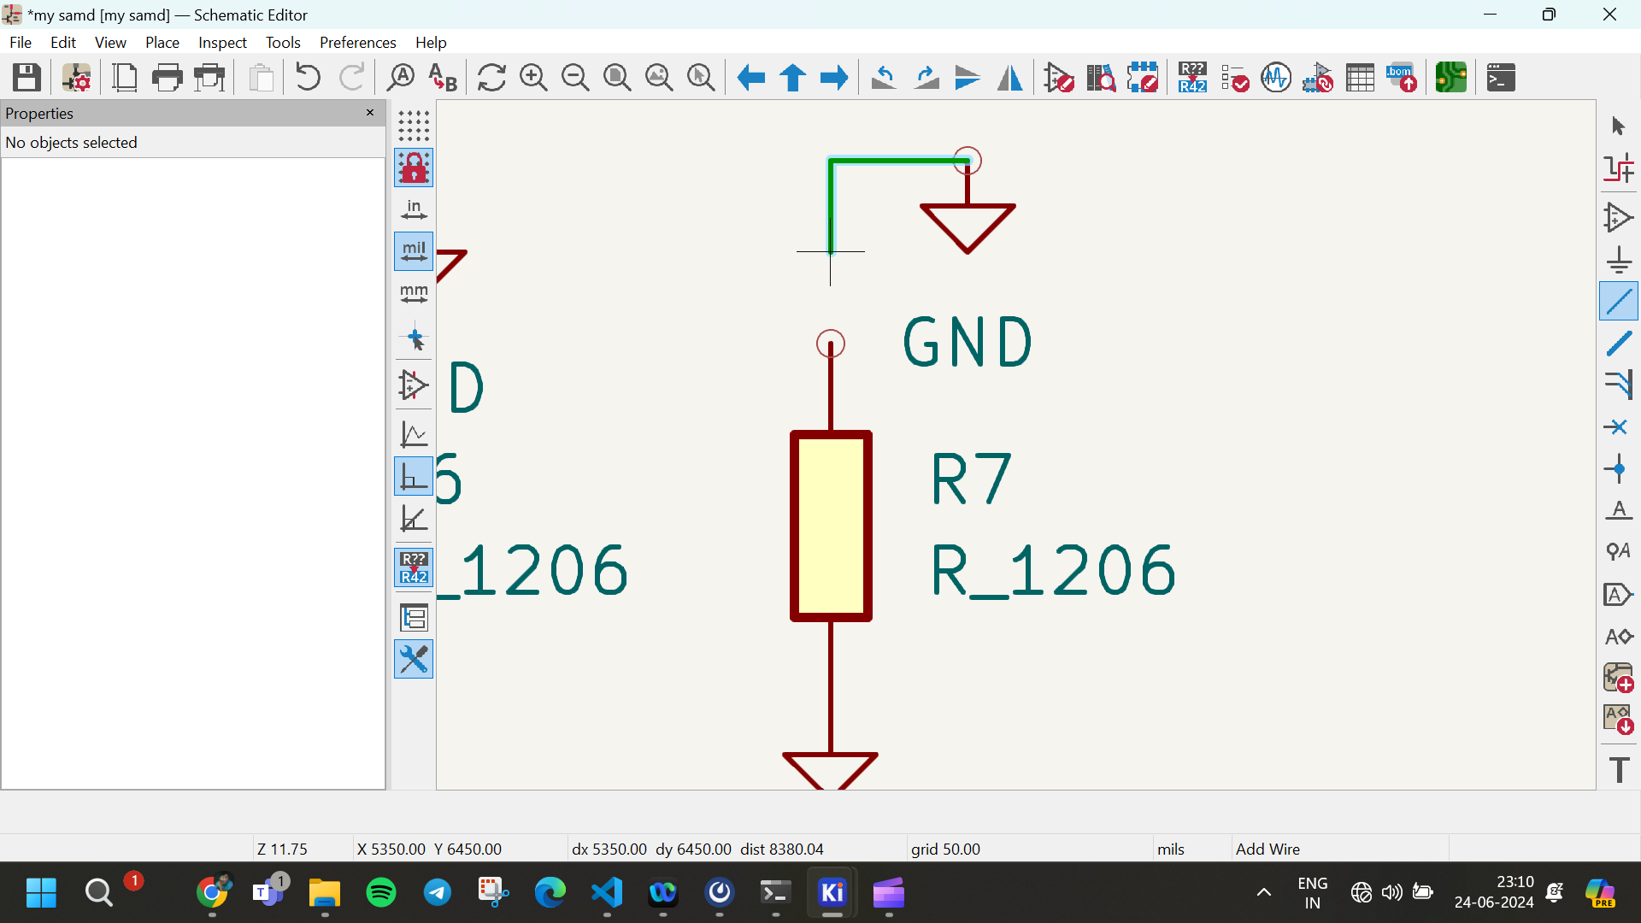The width and height of the screenshot is (1641, 923).
Task: Open the Place menu
Action: [162, 42]
